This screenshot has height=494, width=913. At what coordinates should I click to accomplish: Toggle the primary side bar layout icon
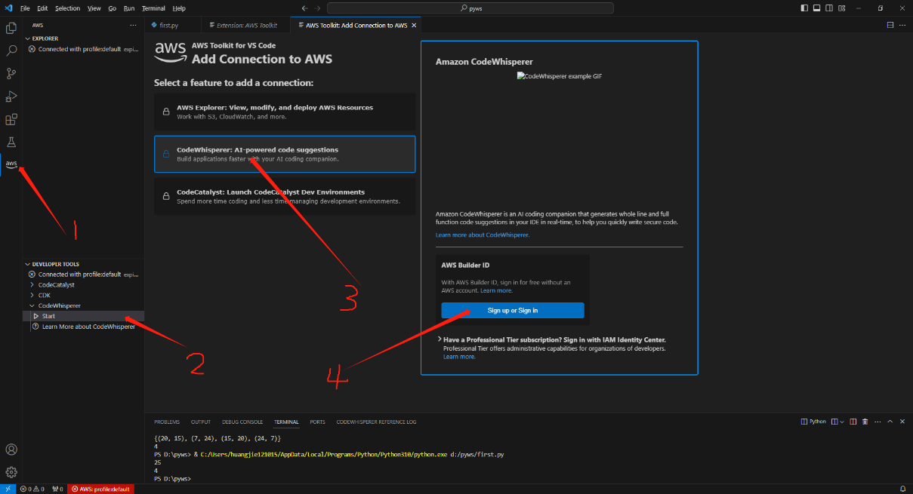pyautogui.click(x=804, y=8)
